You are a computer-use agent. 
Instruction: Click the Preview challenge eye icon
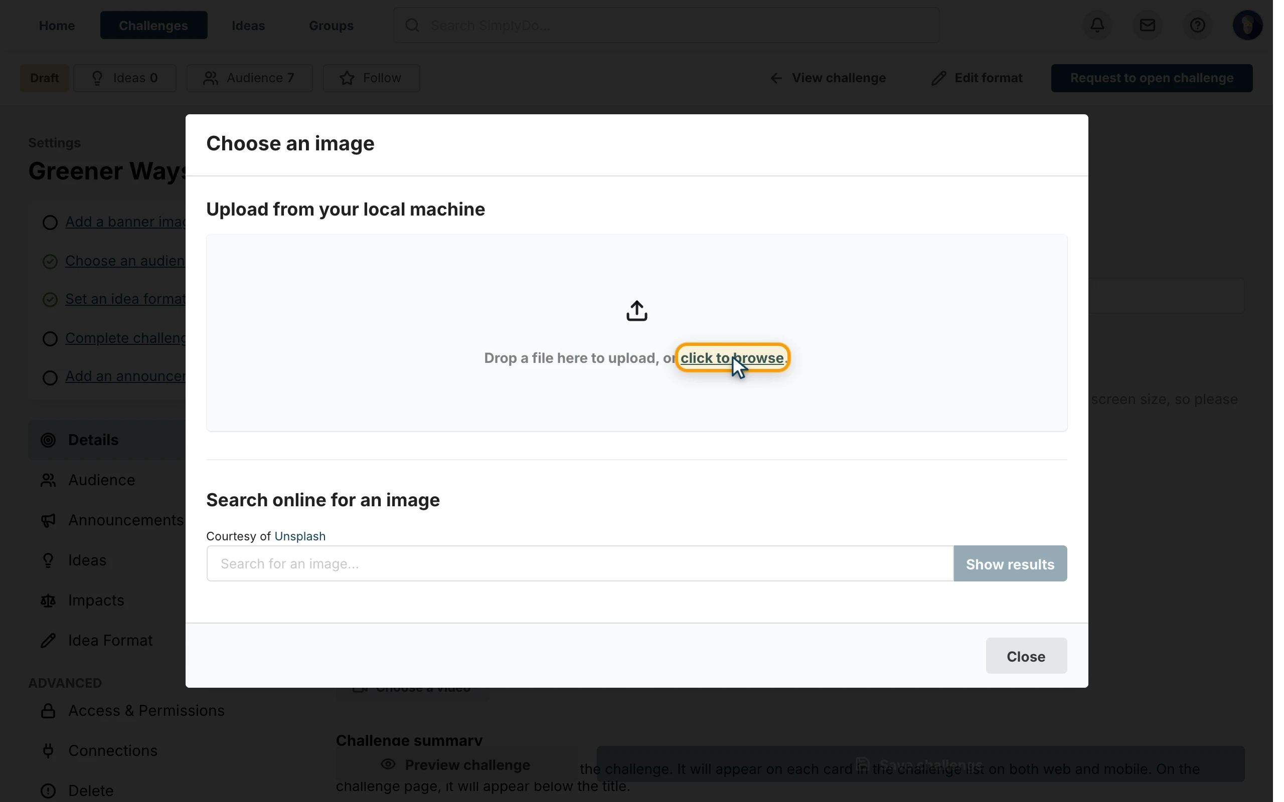(388, 764)
